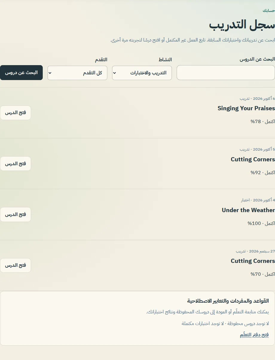Image resolution: width=275 pixels, height=360 pixels.
Task: Click the 6 أكتوبر 2026 · تدريب date
Action: point(257,98)
